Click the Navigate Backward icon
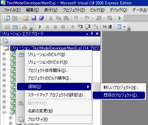The image size is (148, 125). (99, 18)
